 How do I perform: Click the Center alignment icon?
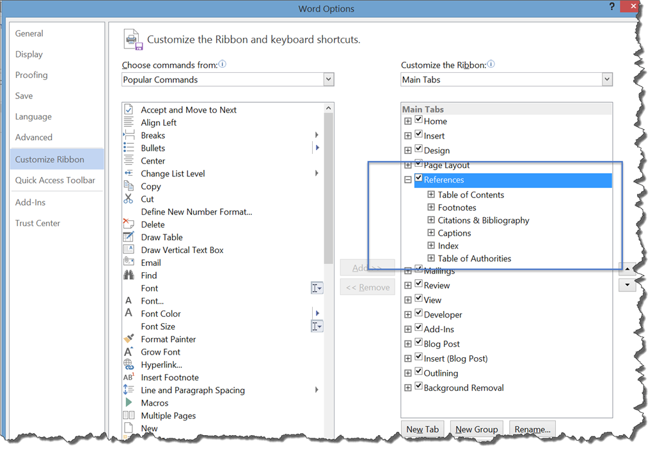(129, 160)
